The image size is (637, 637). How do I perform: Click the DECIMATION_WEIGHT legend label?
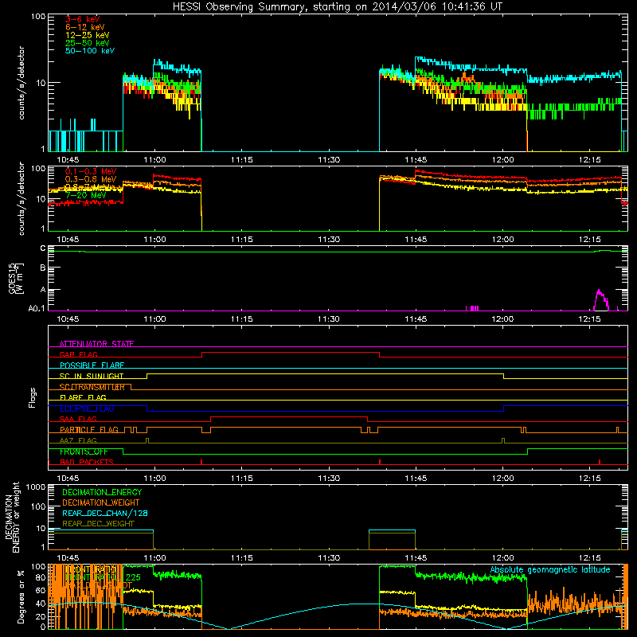point(101,502)
